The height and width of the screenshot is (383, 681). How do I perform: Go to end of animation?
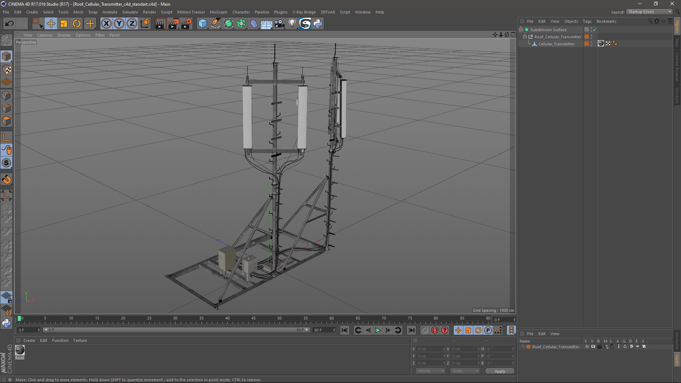pos(411,330)
